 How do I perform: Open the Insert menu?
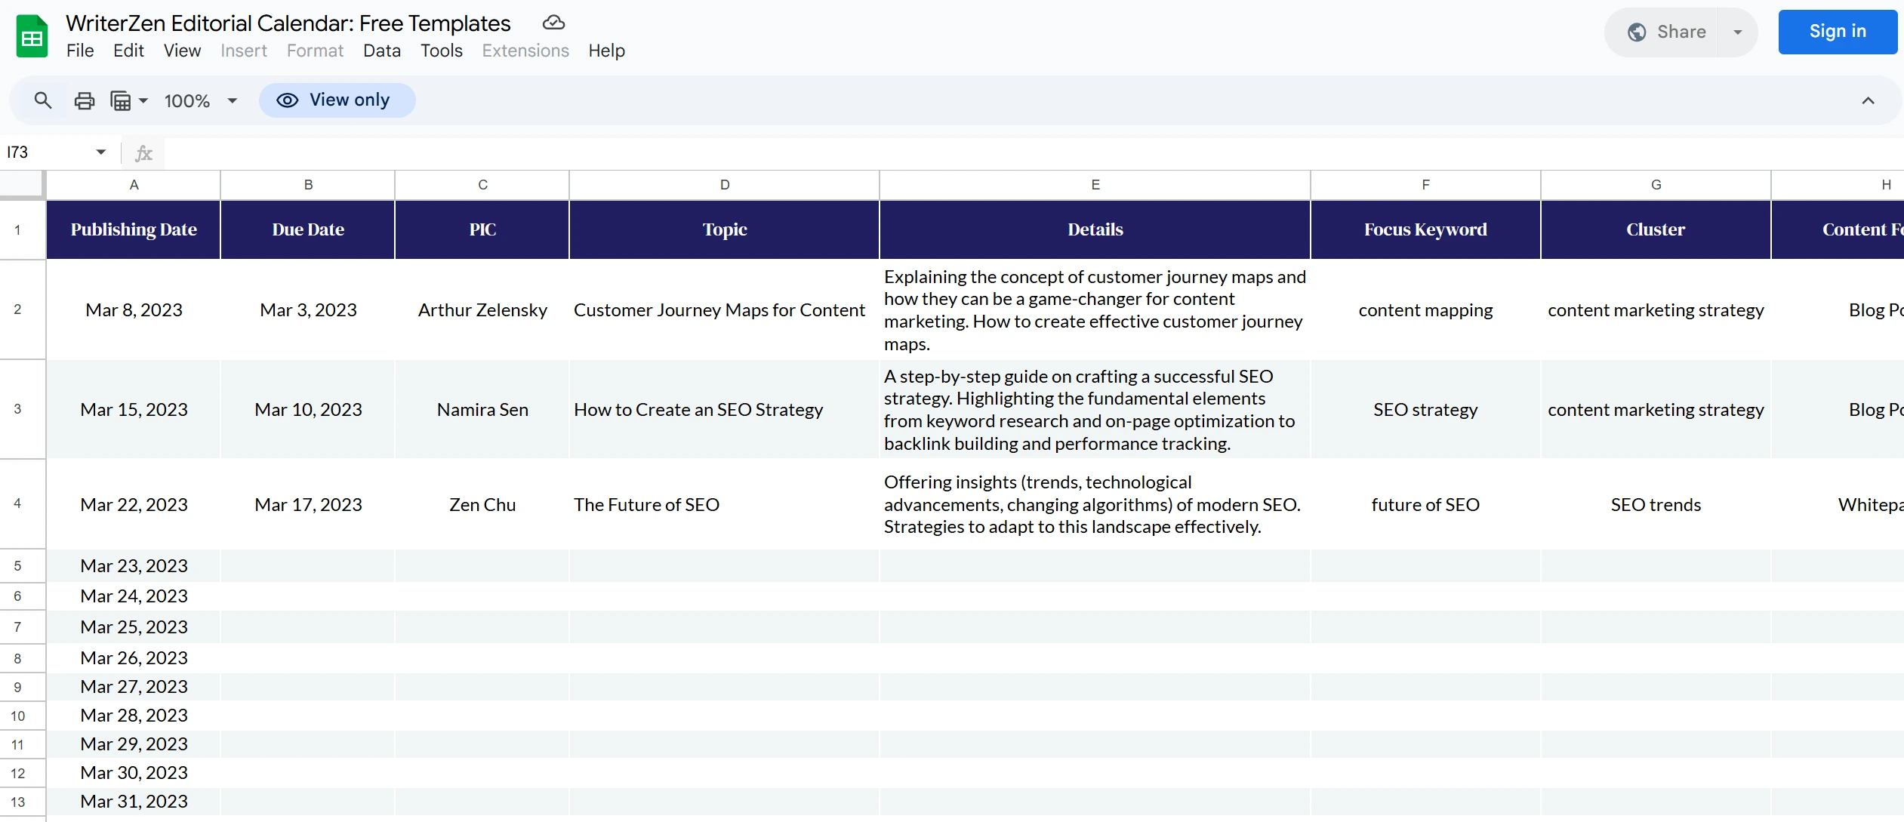pos(243,51)
